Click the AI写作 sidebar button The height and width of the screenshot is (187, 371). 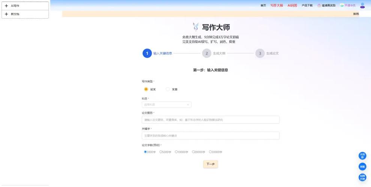[25, 6]
